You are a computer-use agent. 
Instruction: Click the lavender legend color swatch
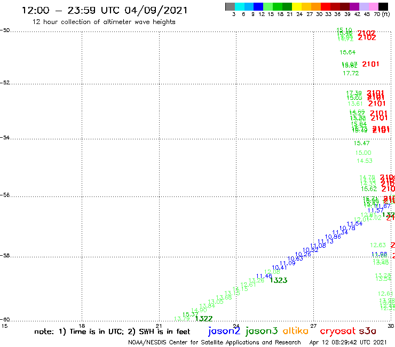coord(364,6)
